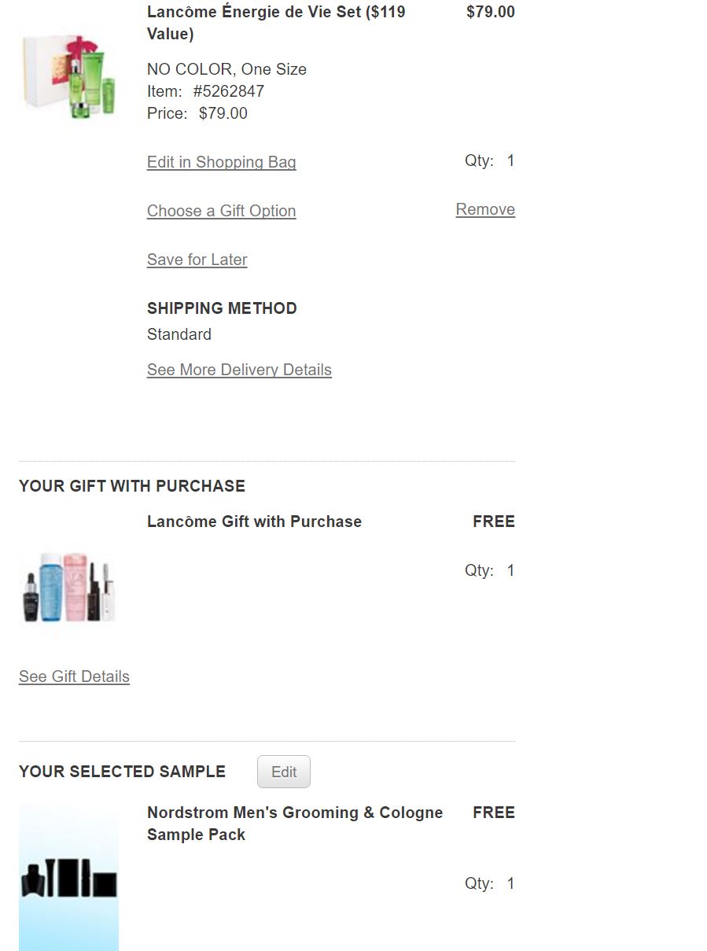Image resolution: width=707 pixels, height=951 pixels.
Task: Click the Your Selected Sample heading
Action: [122, 772]
